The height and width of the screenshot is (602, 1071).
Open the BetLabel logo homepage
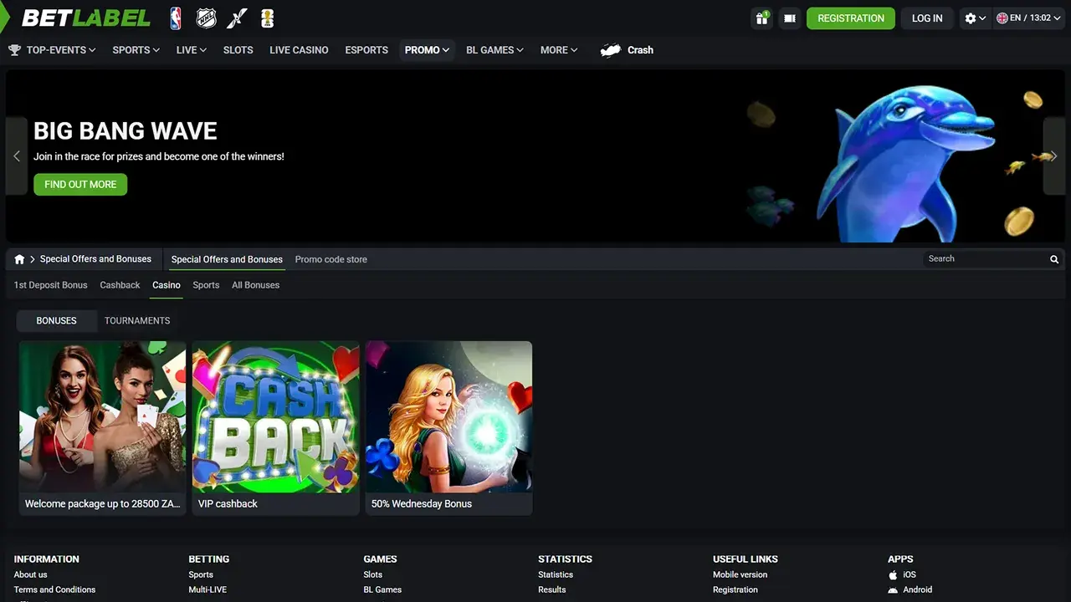(x=86, y=18)
